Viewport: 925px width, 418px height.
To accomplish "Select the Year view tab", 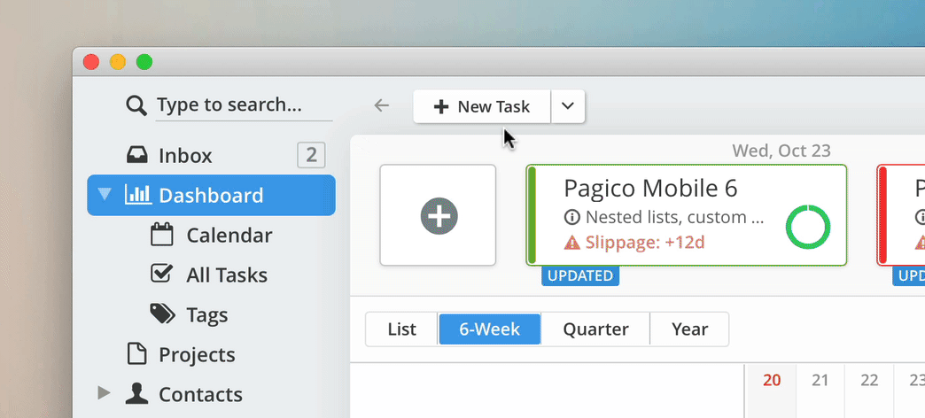I will (x=689, y=329).
